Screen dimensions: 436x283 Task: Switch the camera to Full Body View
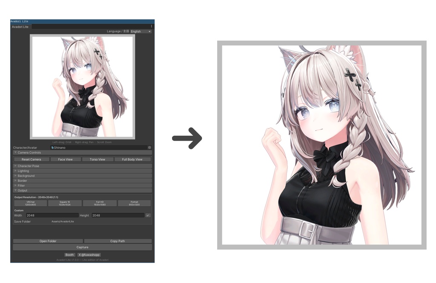[132, 159]
